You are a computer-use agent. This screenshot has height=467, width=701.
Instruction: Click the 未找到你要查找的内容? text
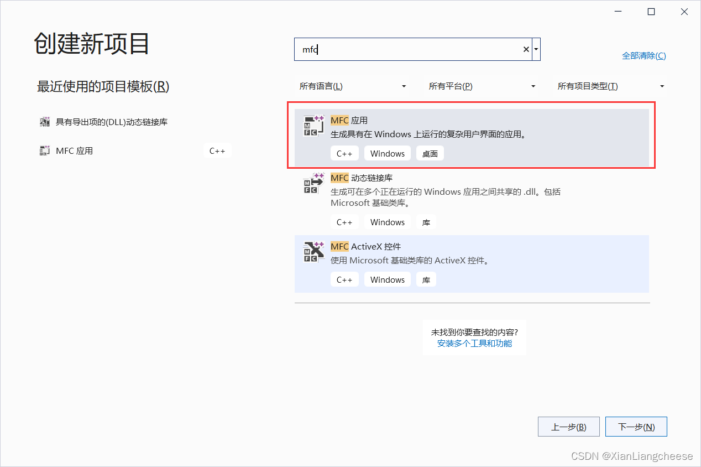pos(474,332)
